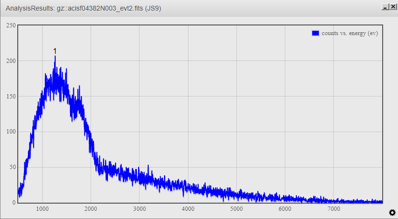Open the plot settings gear icon
This screenshot has height=219, width=398.
click(392, 212)
